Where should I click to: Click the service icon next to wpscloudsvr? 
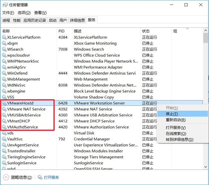[4, 55]
